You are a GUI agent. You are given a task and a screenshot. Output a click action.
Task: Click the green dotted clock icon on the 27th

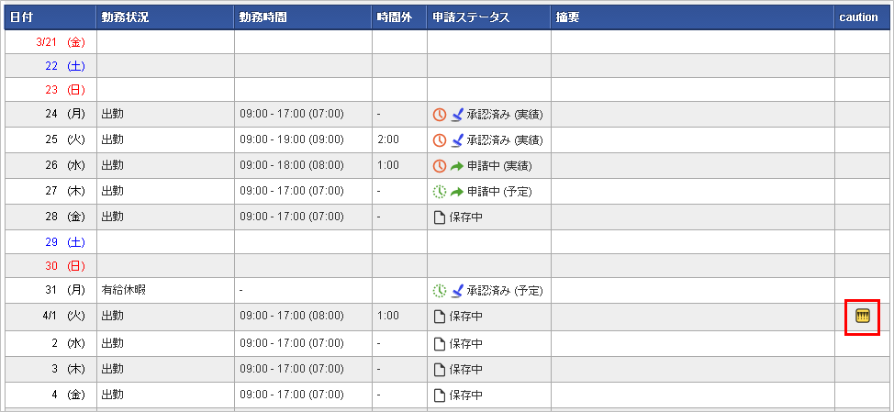[439, 192]
